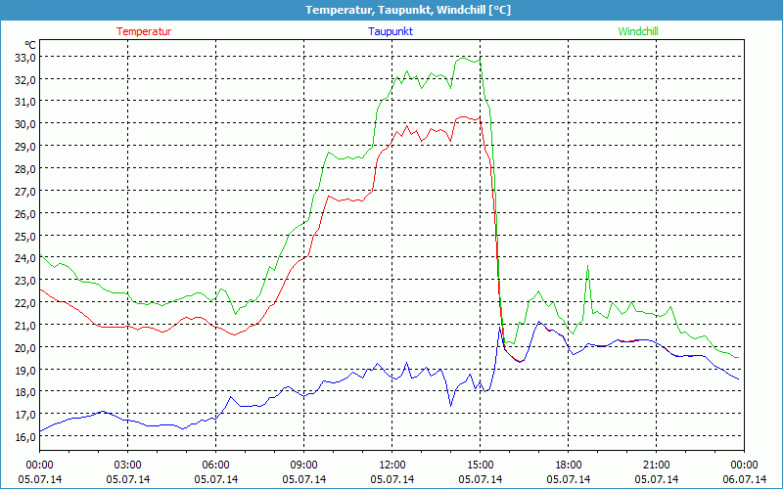This screenshot has width=783, height=489.
Task: Click the green Windchill spike after 18:00
Action: [587, 267]
